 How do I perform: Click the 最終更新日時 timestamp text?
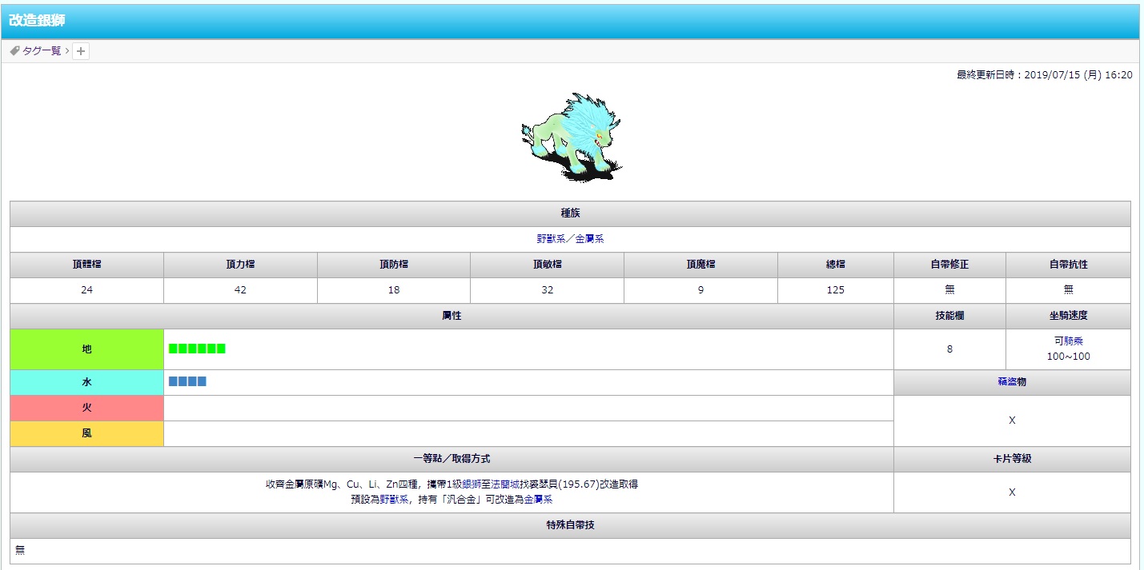(1044, 74)
